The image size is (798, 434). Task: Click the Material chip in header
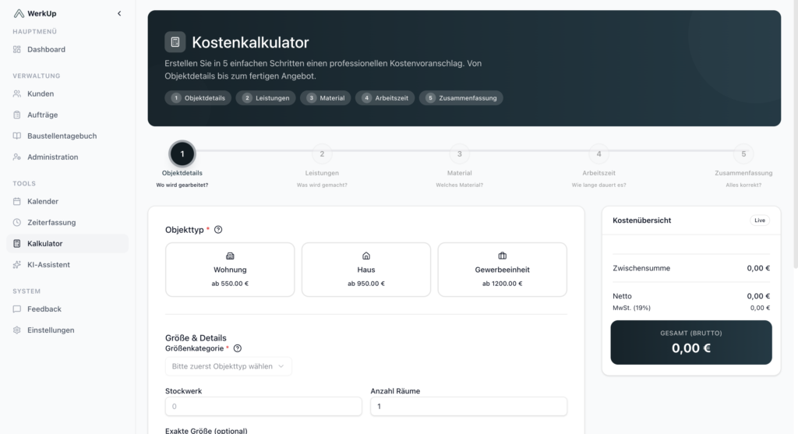click(326, 98)
